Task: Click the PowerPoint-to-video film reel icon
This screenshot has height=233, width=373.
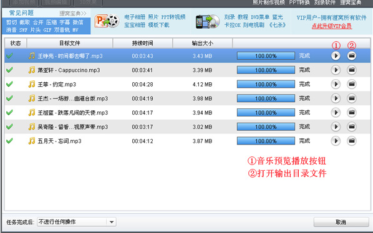Action: click(x=107, y=21)
